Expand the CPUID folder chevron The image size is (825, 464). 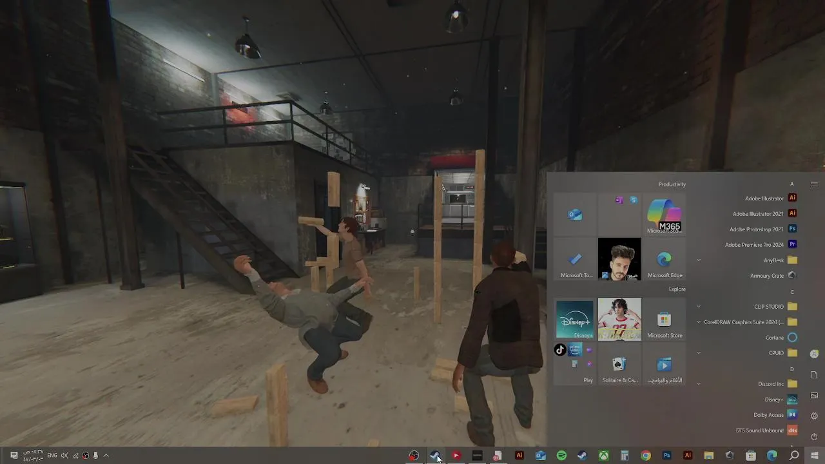699,353
